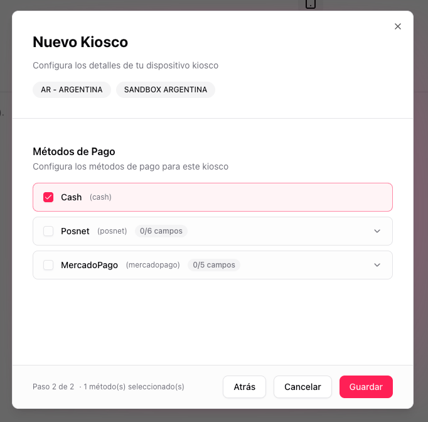
Task: Click the Paso 2 de 2 text
Action: (x=53, y=387)
